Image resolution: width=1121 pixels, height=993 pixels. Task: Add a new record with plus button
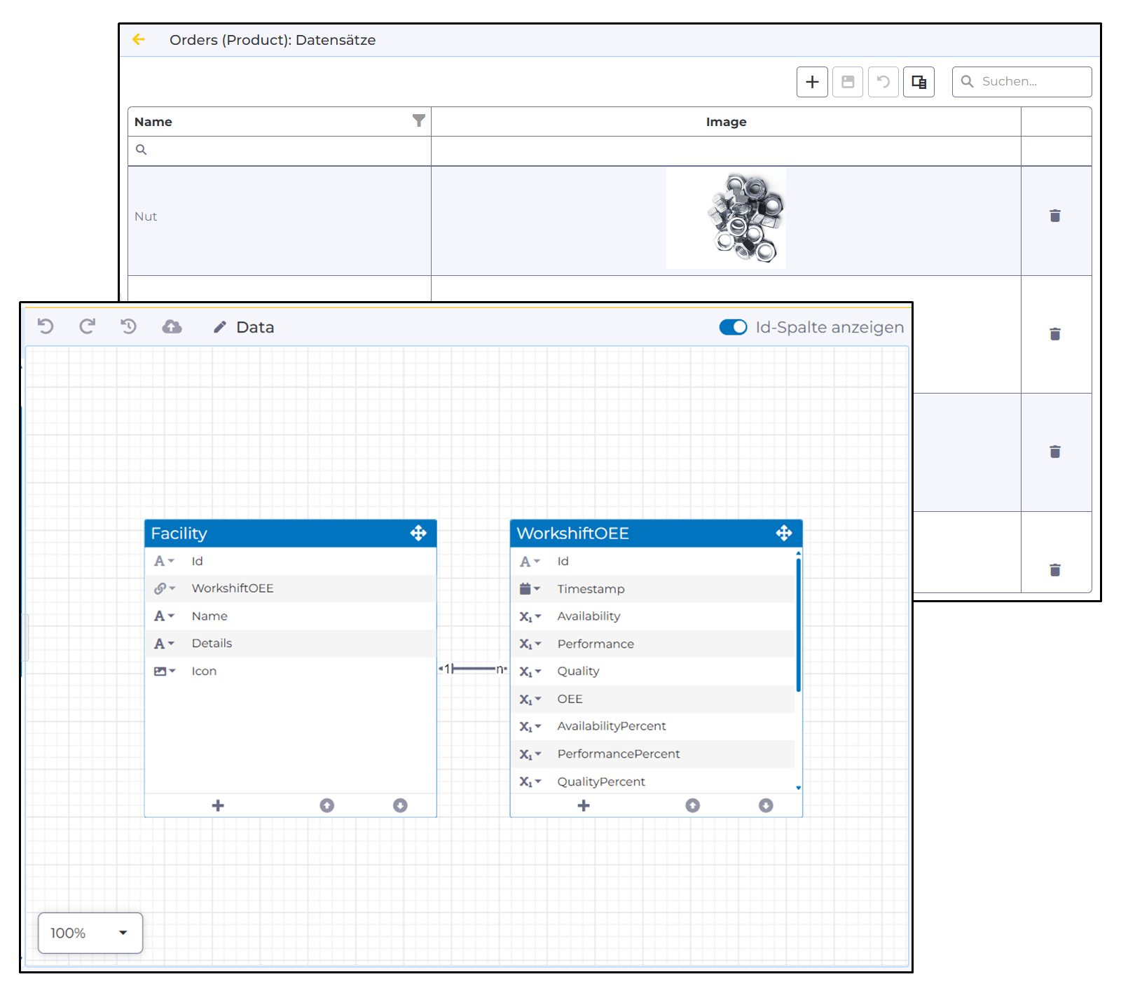tap(812, 82)
